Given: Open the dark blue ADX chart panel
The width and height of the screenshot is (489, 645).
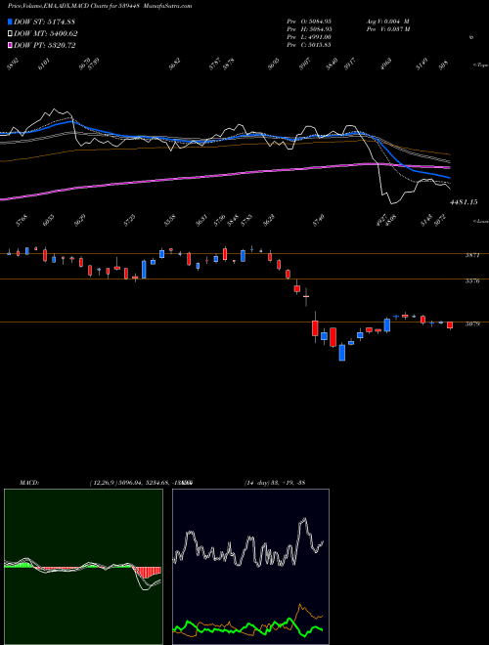Looking at the screenshot, I should click(250, 567).
